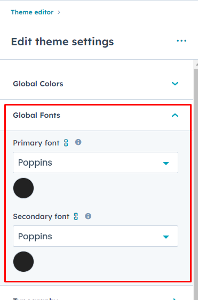The width and height of the screenshot is (198, 300).
Task: Click the Edit theme settings title
Action: click(62, 42)
